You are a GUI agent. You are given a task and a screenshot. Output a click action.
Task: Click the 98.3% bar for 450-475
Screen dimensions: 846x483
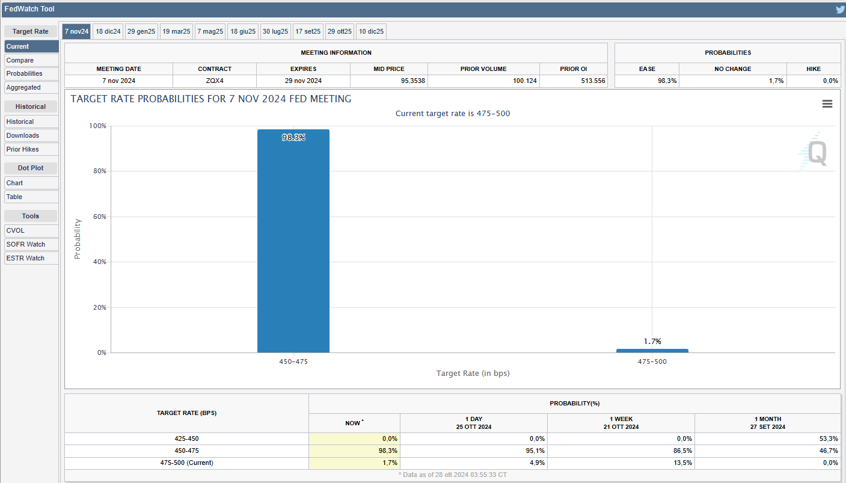tap(293, 241)
